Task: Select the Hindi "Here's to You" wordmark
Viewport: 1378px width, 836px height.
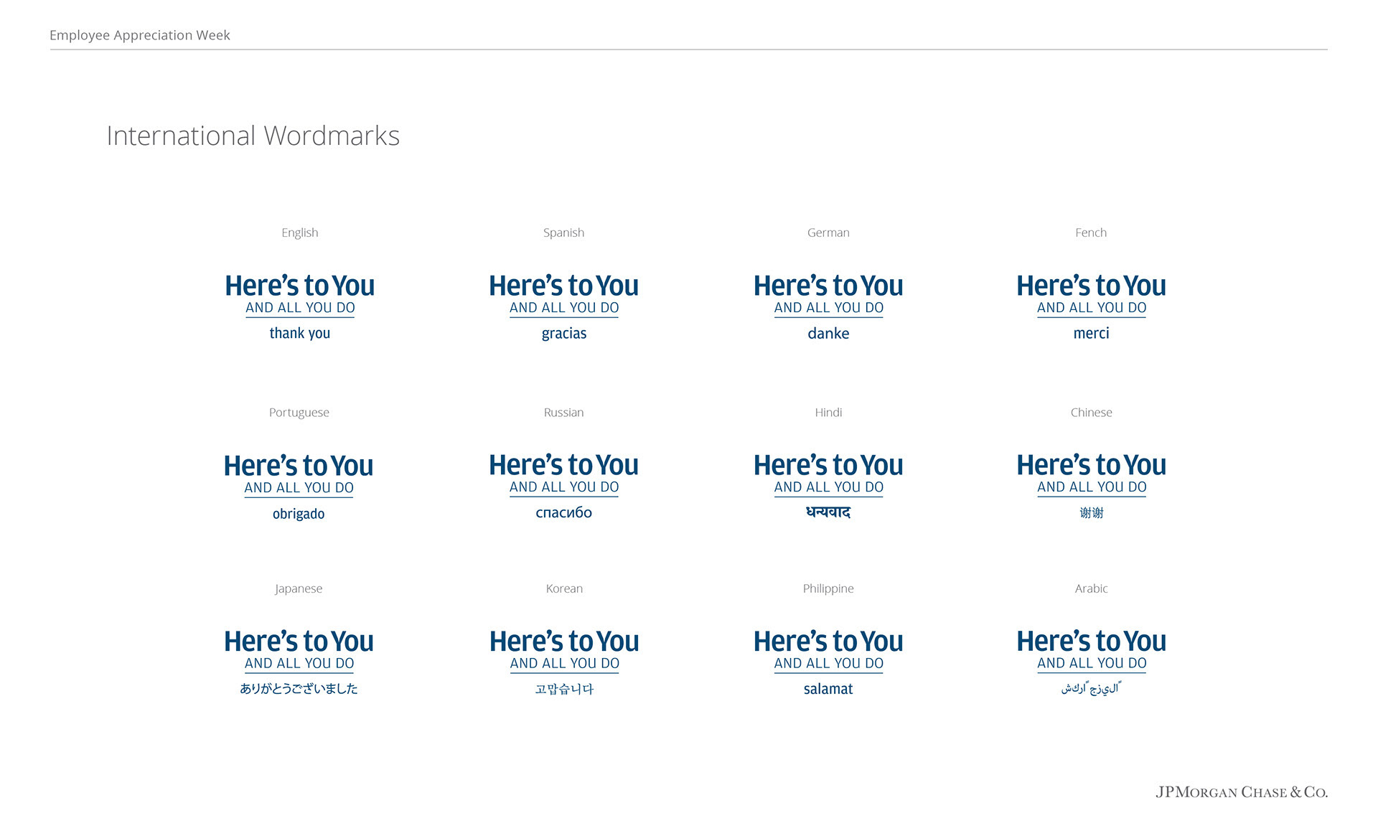Action: [x=828, y=465]
